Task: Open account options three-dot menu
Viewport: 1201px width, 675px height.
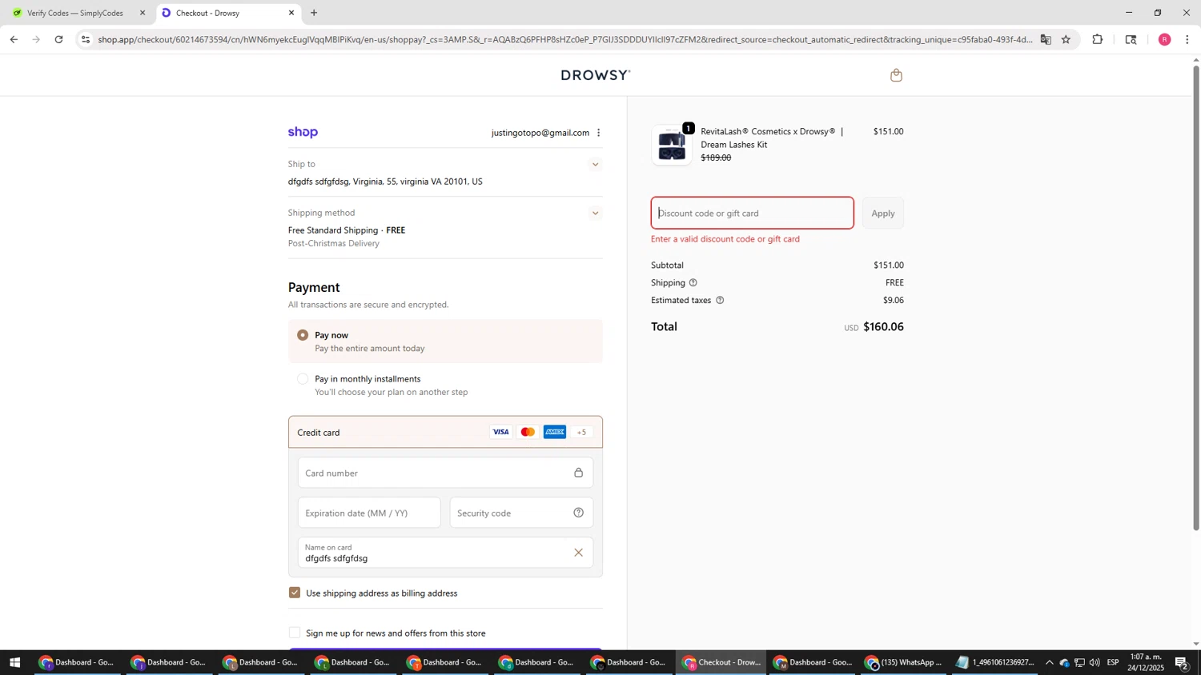Action: 598,133
